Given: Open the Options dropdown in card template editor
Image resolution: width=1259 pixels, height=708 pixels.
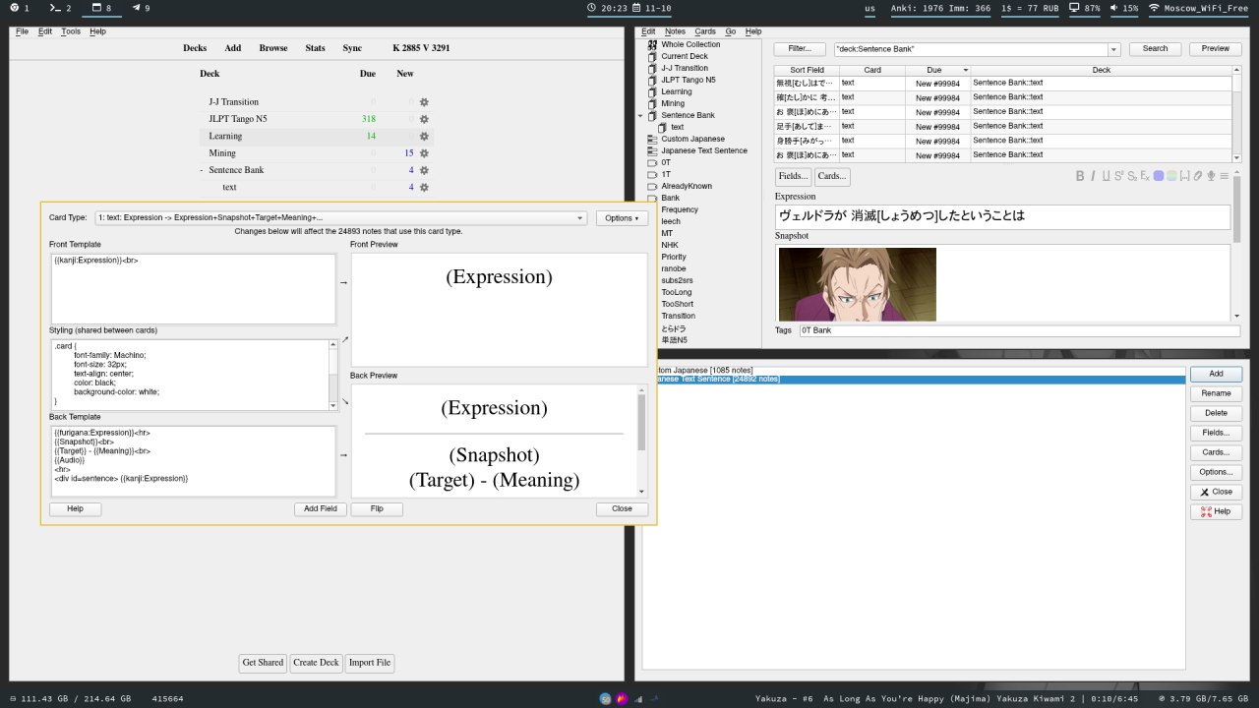Looking at the screenshot, I should point(622,218).
